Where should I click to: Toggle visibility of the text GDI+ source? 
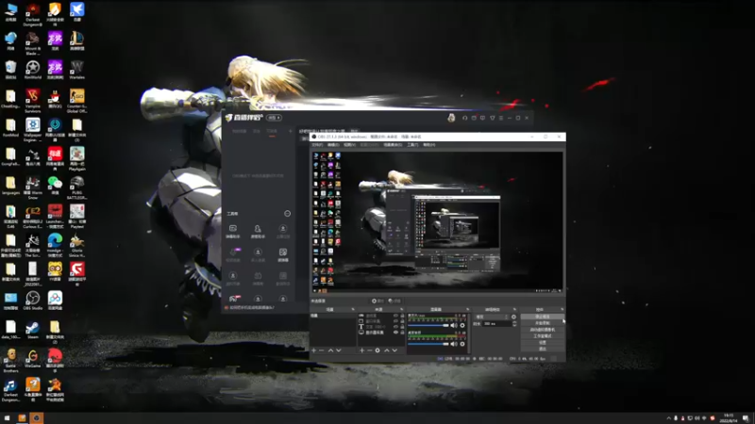click(395, 327)
